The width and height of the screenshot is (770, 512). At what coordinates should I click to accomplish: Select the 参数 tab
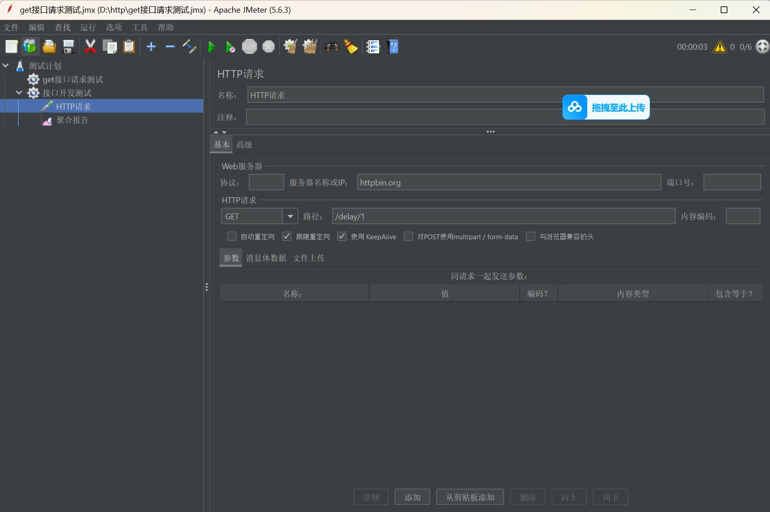point(231,258)
